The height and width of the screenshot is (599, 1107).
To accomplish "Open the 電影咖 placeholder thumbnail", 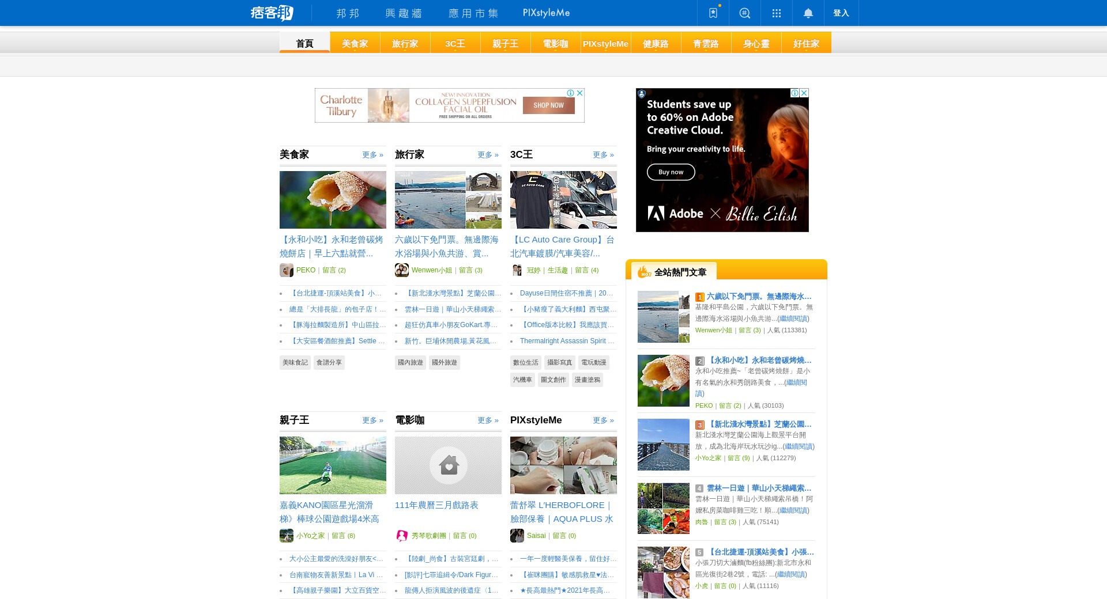I will point(448,465).
